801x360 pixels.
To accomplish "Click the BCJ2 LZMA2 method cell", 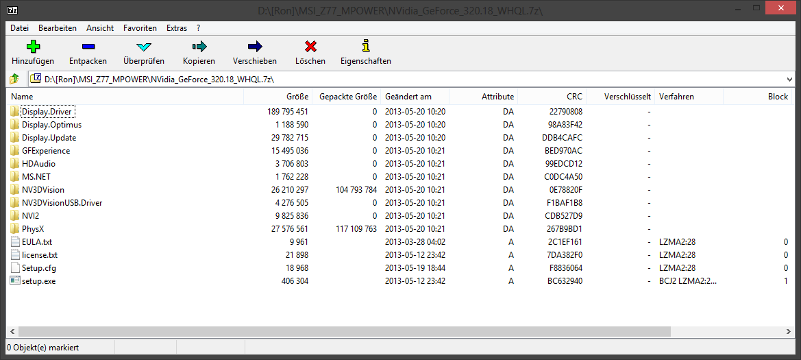I will 688,280.
